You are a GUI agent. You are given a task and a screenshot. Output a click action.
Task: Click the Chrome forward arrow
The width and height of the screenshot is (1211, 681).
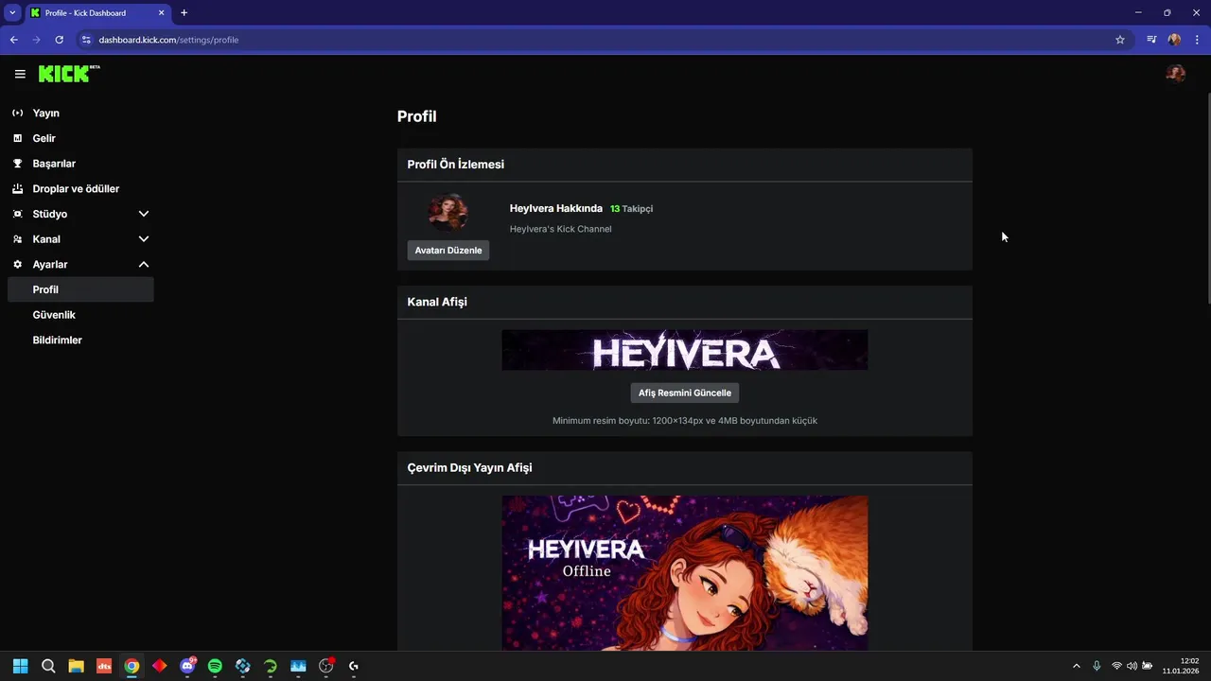pyautogui.click(x=37, y=40)
